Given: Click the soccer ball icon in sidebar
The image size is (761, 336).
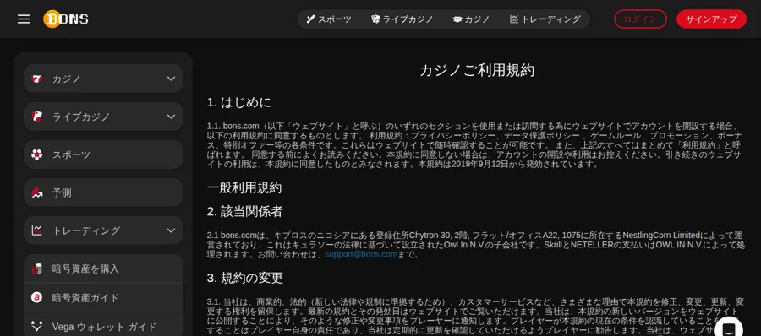Looking at the screenshot, I should point(37,154).
